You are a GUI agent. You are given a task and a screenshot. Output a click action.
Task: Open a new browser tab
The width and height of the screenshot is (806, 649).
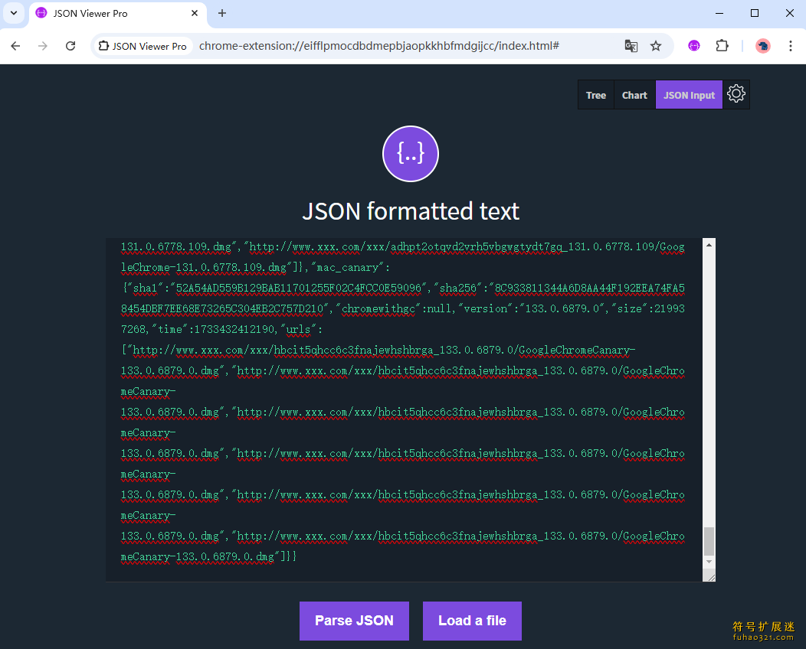pos(222,13)
